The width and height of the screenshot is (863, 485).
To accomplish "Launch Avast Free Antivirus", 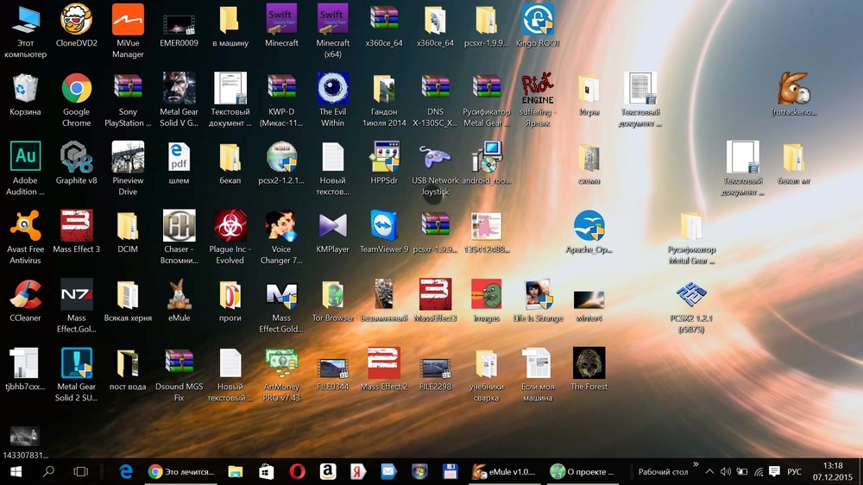I will click(x=25, y=226).
